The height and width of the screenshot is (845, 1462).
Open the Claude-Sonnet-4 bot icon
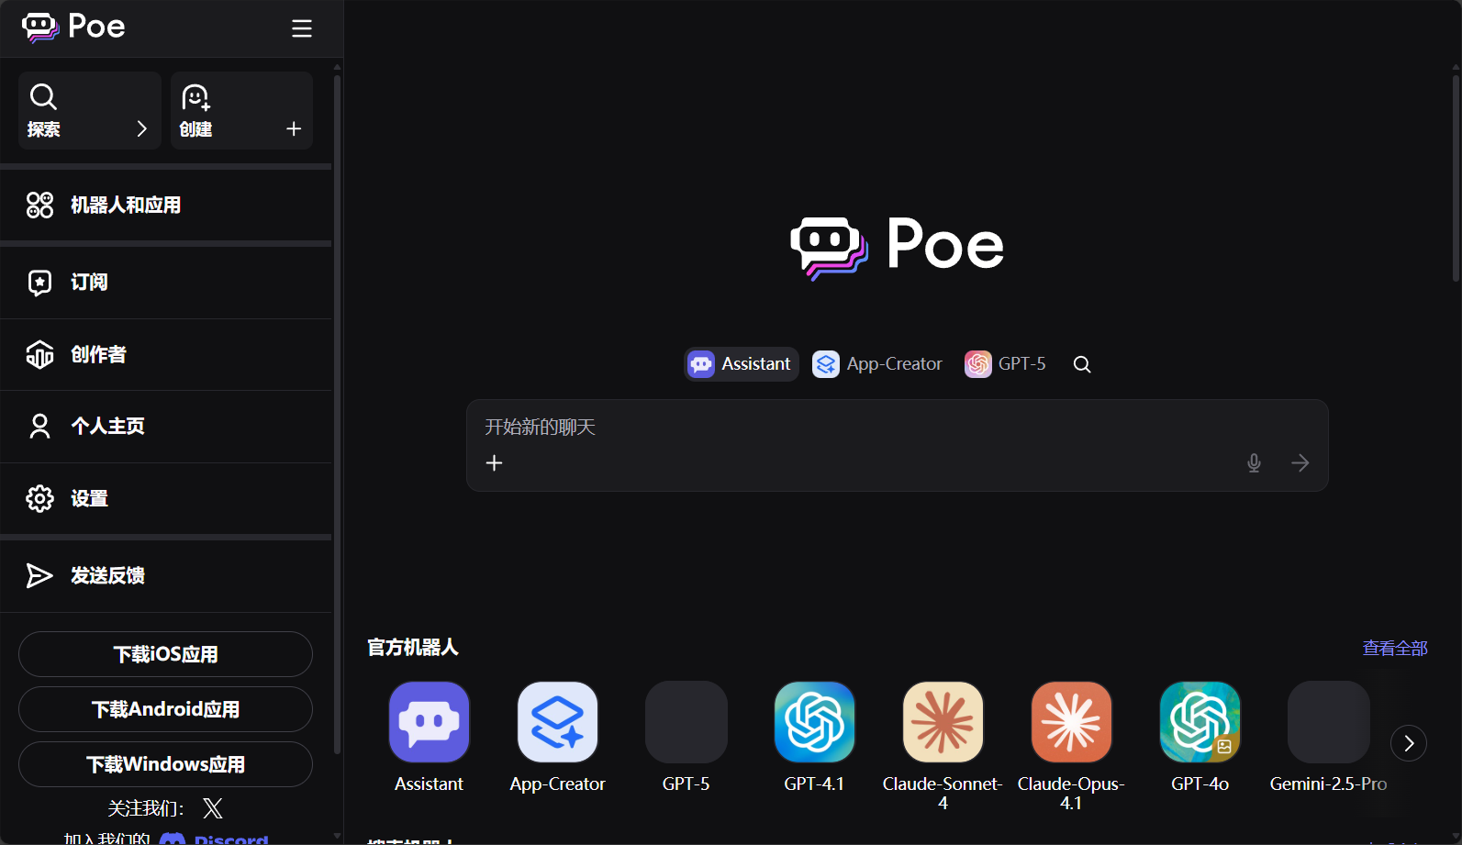943,722
